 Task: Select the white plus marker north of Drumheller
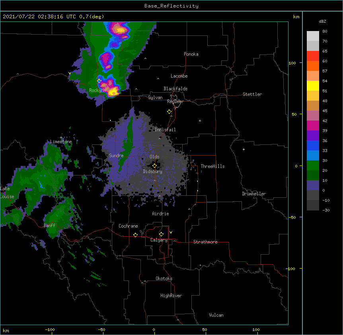click(244, 149)
